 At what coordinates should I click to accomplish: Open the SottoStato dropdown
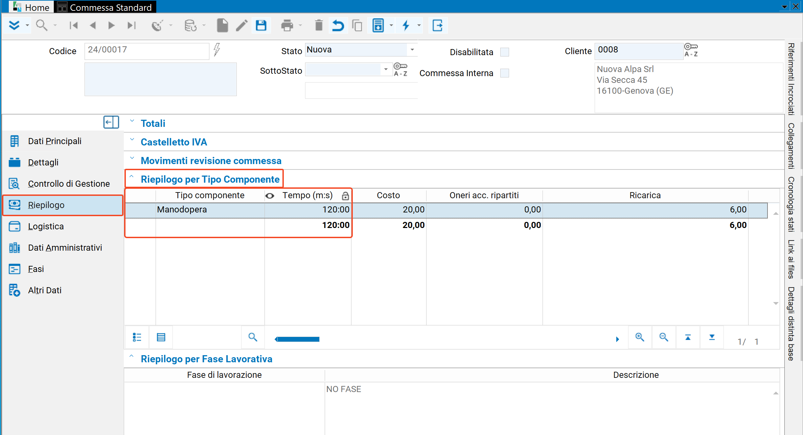[386, 69]
